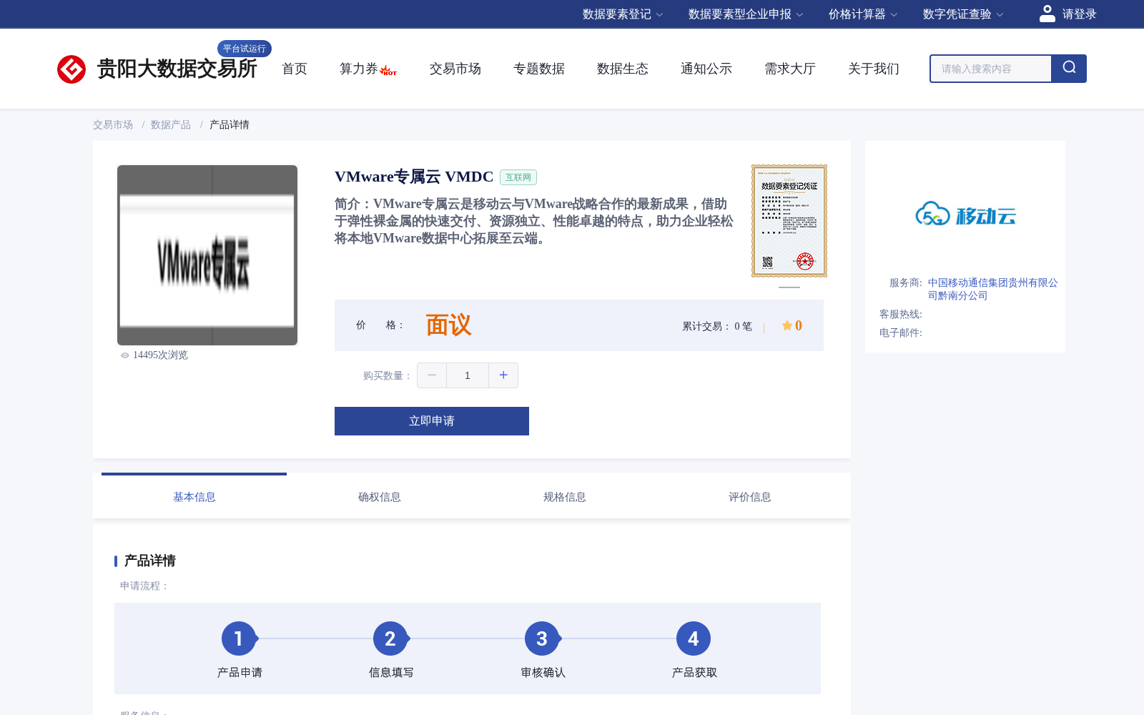Screen dimensions: 1144x715
Task: Click the 14495次浏览 view count text
Action: [160, 355]
